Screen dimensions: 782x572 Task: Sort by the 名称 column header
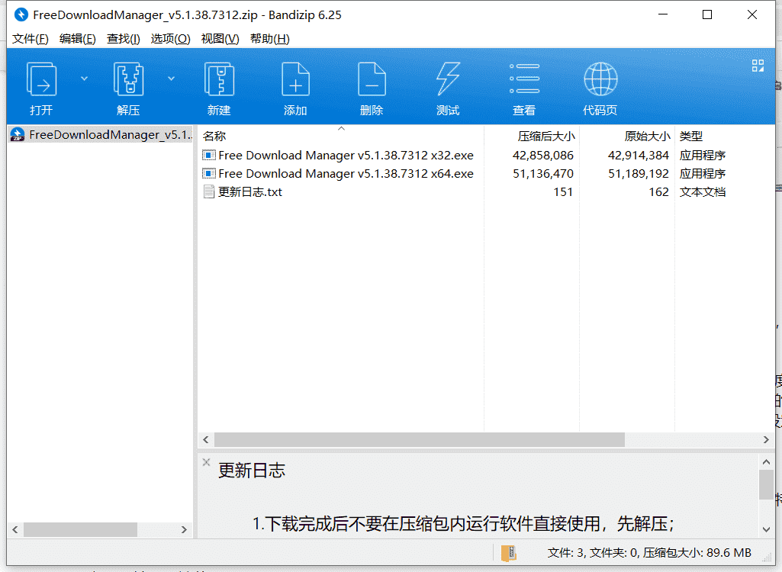click(x=214, y=137)
